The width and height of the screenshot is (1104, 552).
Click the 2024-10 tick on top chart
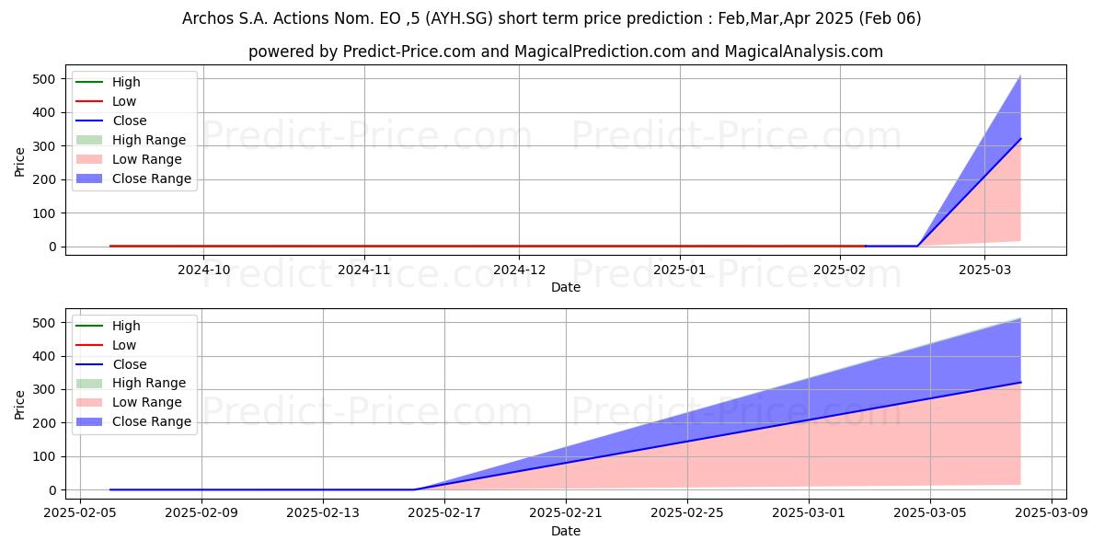click(203, 269)
